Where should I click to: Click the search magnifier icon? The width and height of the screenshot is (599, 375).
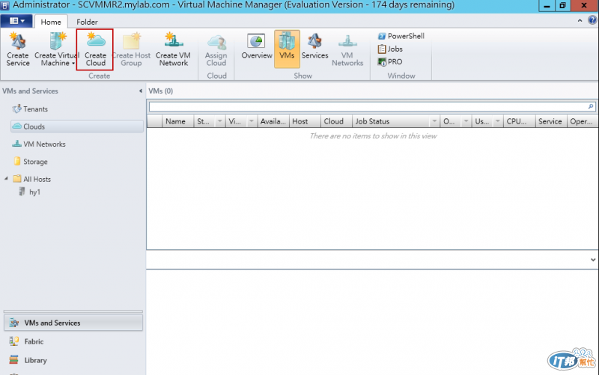pos(591,106)
